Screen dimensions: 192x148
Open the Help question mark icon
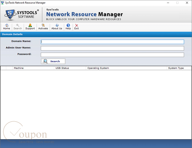[68, 27]
